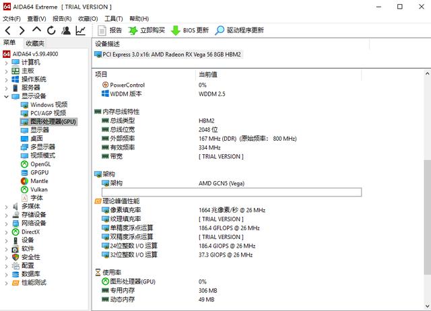
Task: Go up one level with the up arrow icon
Action: [36, 30]
